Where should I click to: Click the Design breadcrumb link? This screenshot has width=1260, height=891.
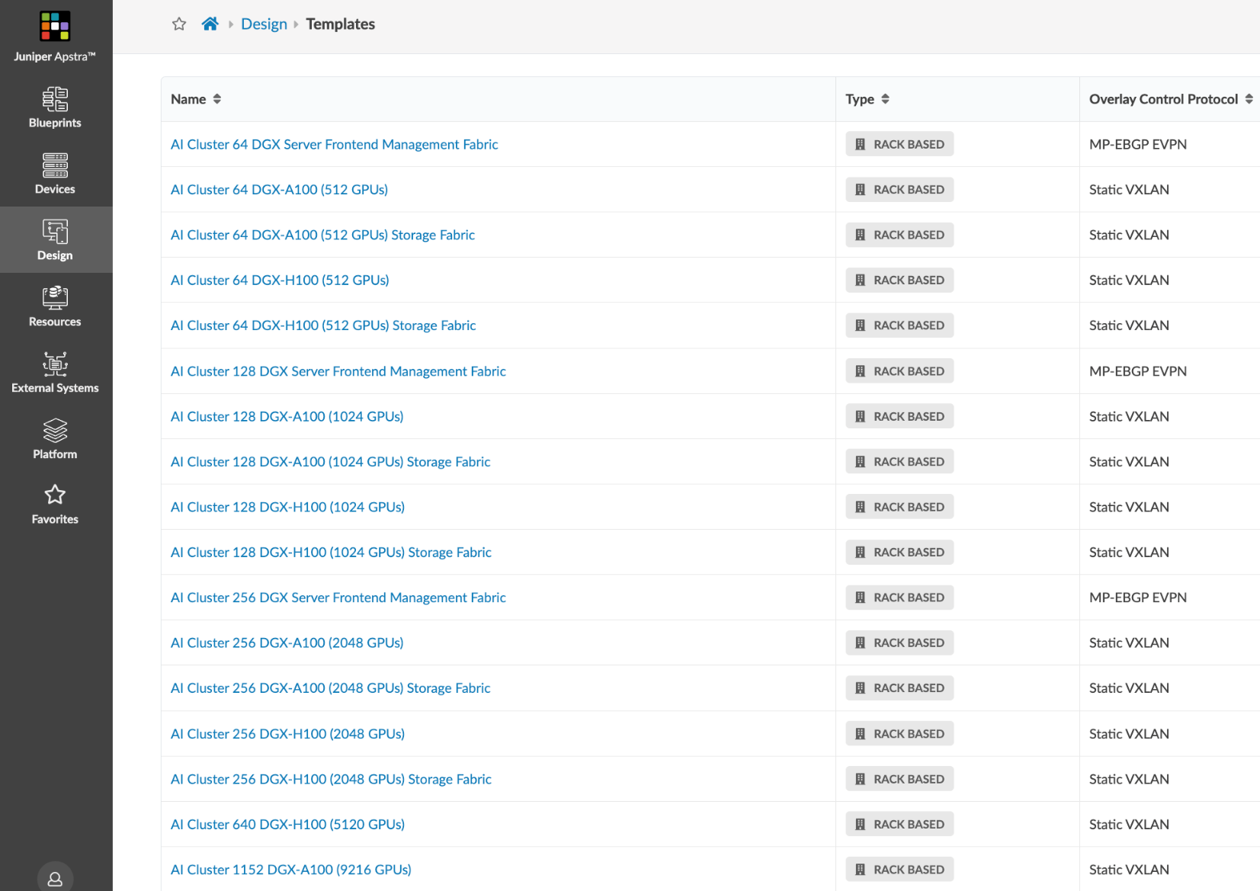point(264,24)
